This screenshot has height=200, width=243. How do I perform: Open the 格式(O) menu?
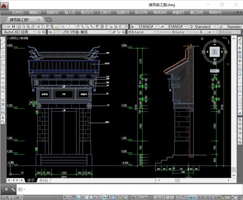click(87, 13)
